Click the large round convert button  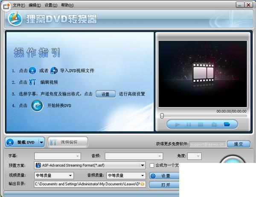tap(233, 159)
